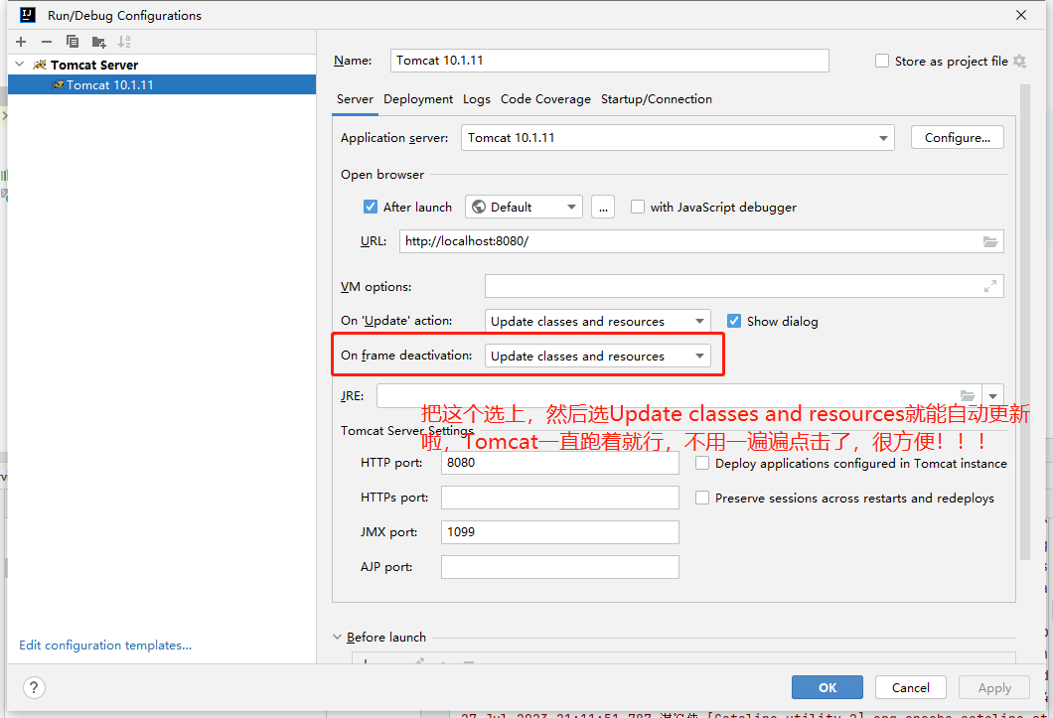The width and height of the screenshot is (1053, 718).
Task: Click the URL input field
Action: pyautogui.click(x=701, y=241)
